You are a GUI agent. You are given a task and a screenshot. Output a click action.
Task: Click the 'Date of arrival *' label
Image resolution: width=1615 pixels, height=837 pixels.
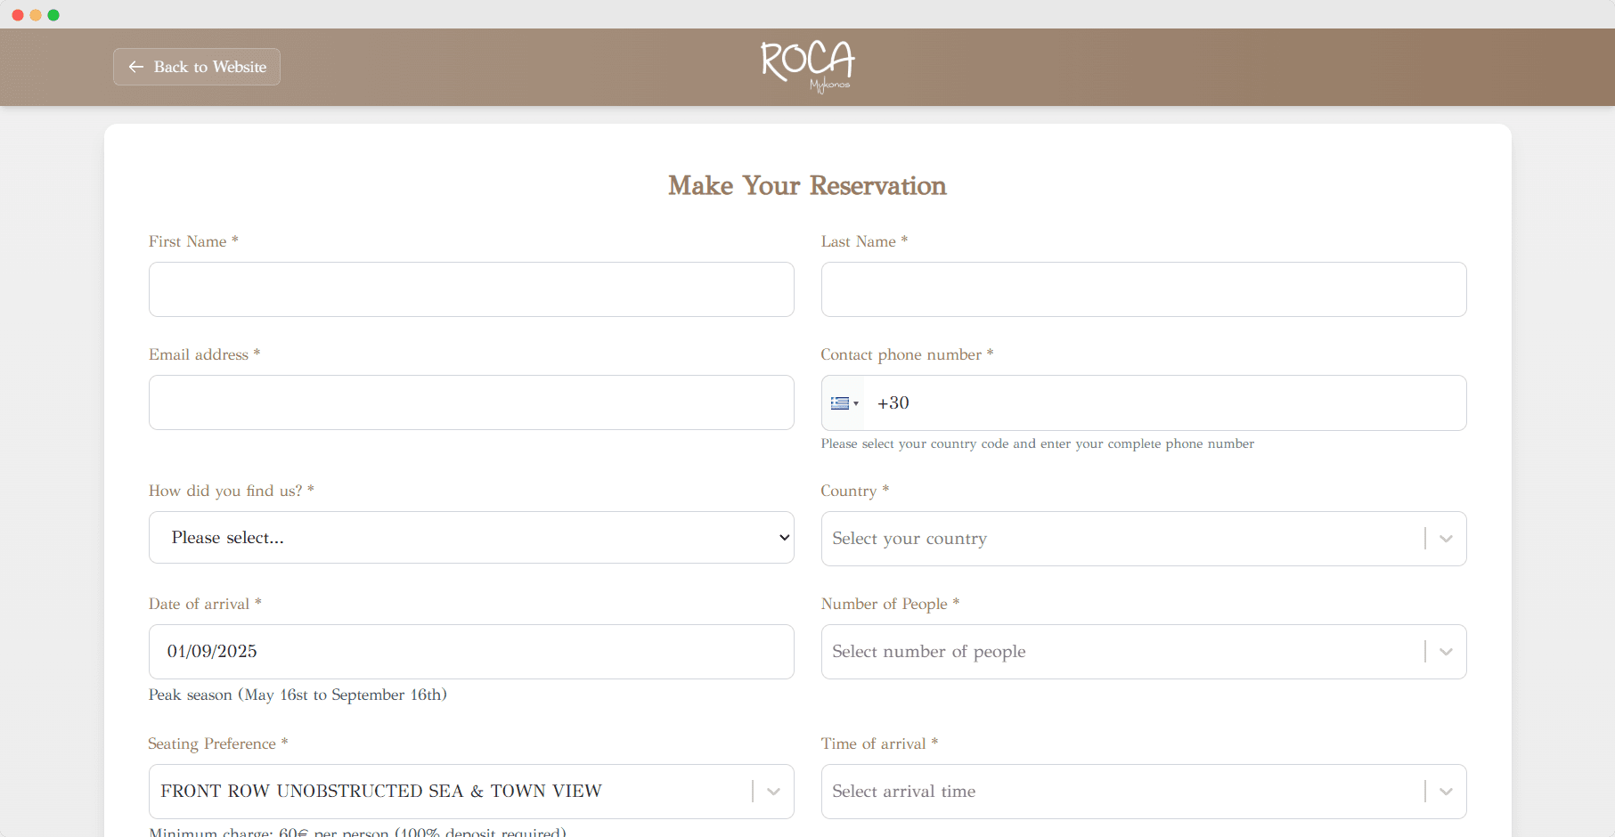[205, 604]
